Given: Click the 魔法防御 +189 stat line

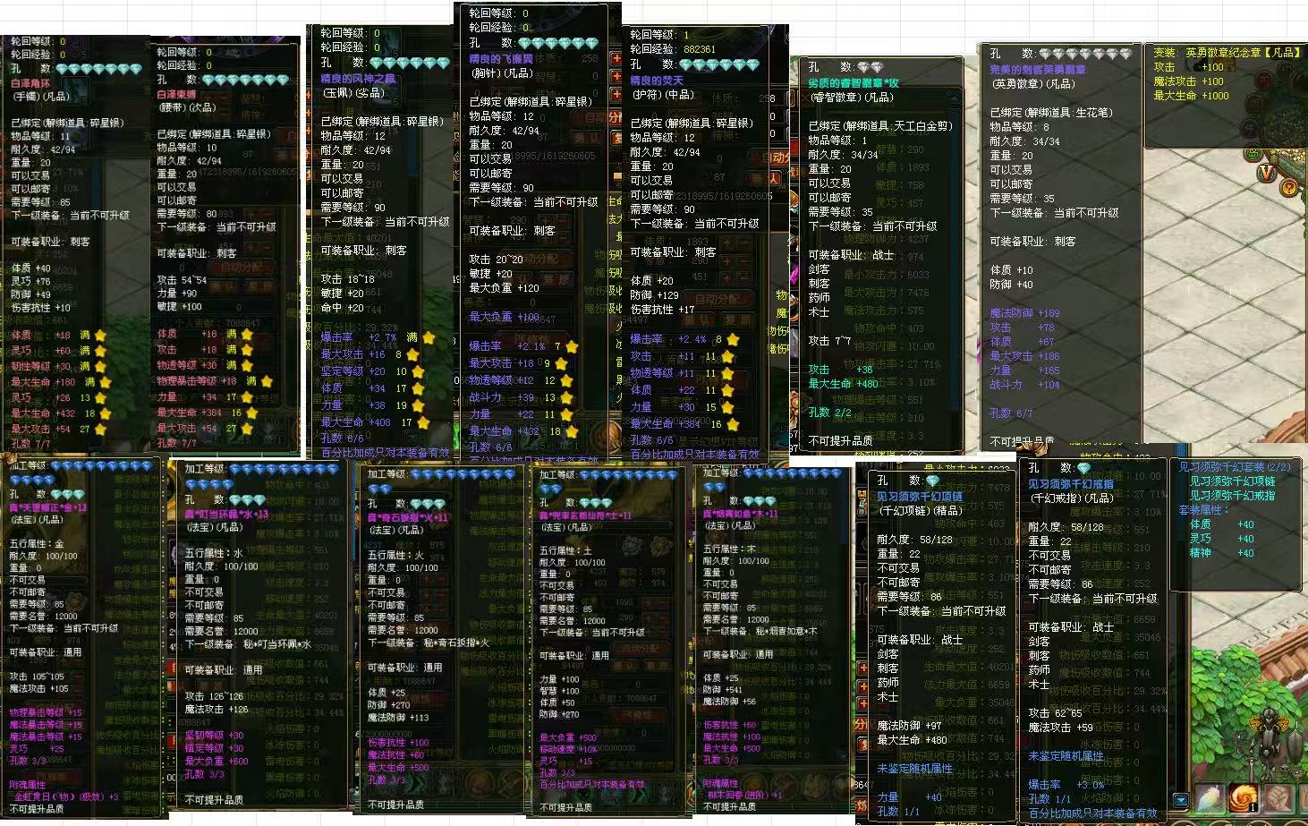Looking at the screenshot, I should pos(1024,313).
